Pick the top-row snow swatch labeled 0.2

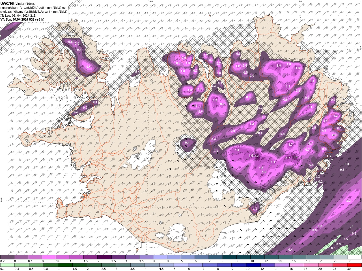(x=7, y=257)
